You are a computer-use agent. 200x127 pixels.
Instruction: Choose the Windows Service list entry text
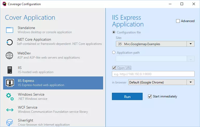pyautogui.click(x=31, y=94)
